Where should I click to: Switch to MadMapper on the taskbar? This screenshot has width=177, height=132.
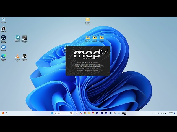(x=125, y=114)
